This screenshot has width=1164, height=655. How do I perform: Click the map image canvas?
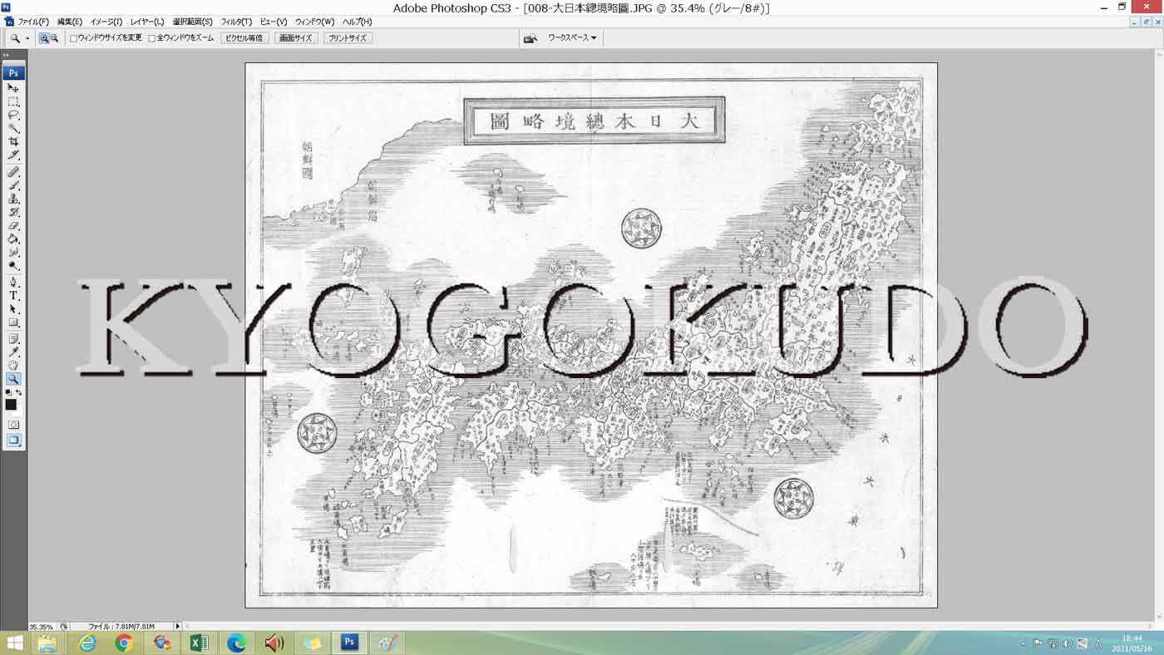point(591,335)
